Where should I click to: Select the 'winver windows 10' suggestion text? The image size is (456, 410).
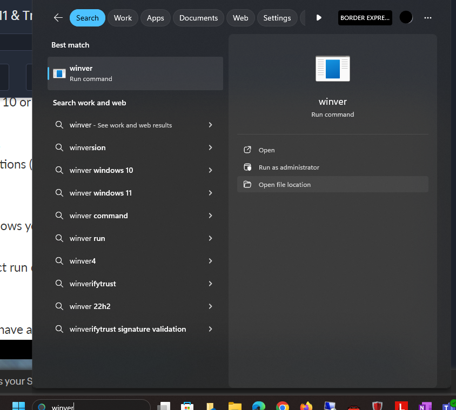point(101,170)
